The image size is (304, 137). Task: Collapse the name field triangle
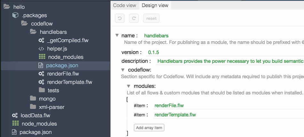pos(117,35)
